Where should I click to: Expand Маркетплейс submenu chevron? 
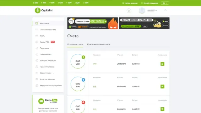tap(53, 73)
